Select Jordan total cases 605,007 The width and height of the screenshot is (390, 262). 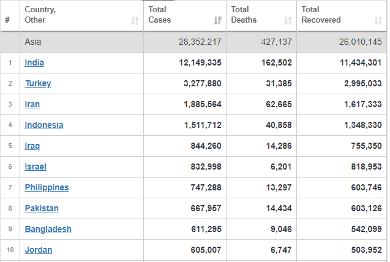(x=206, y=250)
